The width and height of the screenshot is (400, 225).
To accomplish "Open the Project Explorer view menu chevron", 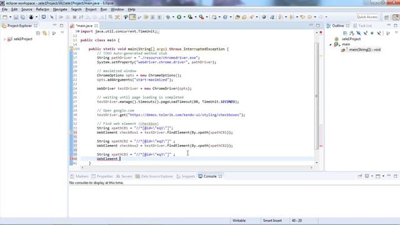I will (x=62, y=33).
